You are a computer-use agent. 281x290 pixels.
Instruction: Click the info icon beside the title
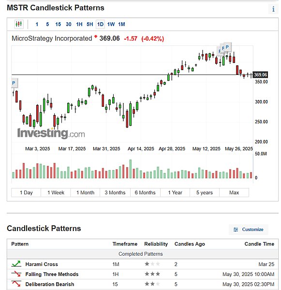click(273, 9)
